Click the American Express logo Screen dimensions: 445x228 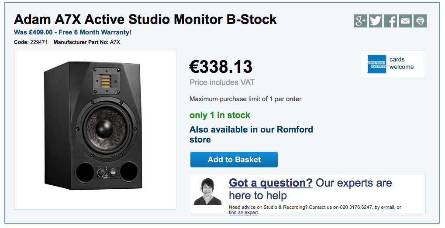[x=376, y=64]
